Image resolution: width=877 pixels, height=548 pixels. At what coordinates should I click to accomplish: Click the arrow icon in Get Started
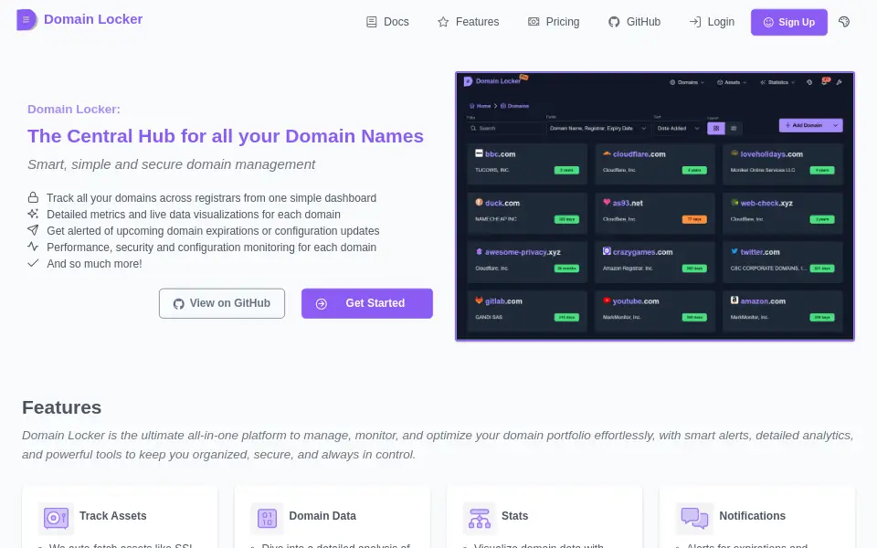coord(321,303)
